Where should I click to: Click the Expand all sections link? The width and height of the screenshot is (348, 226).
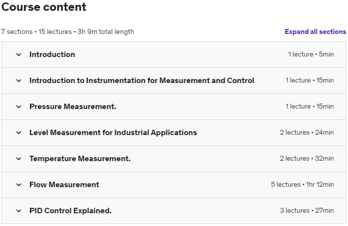tap(315, 31)
